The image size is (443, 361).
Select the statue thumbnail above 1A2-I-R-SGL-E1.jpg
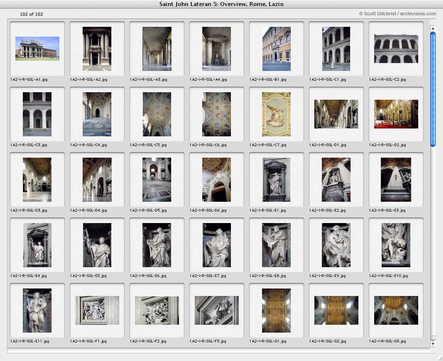(276, 180)
